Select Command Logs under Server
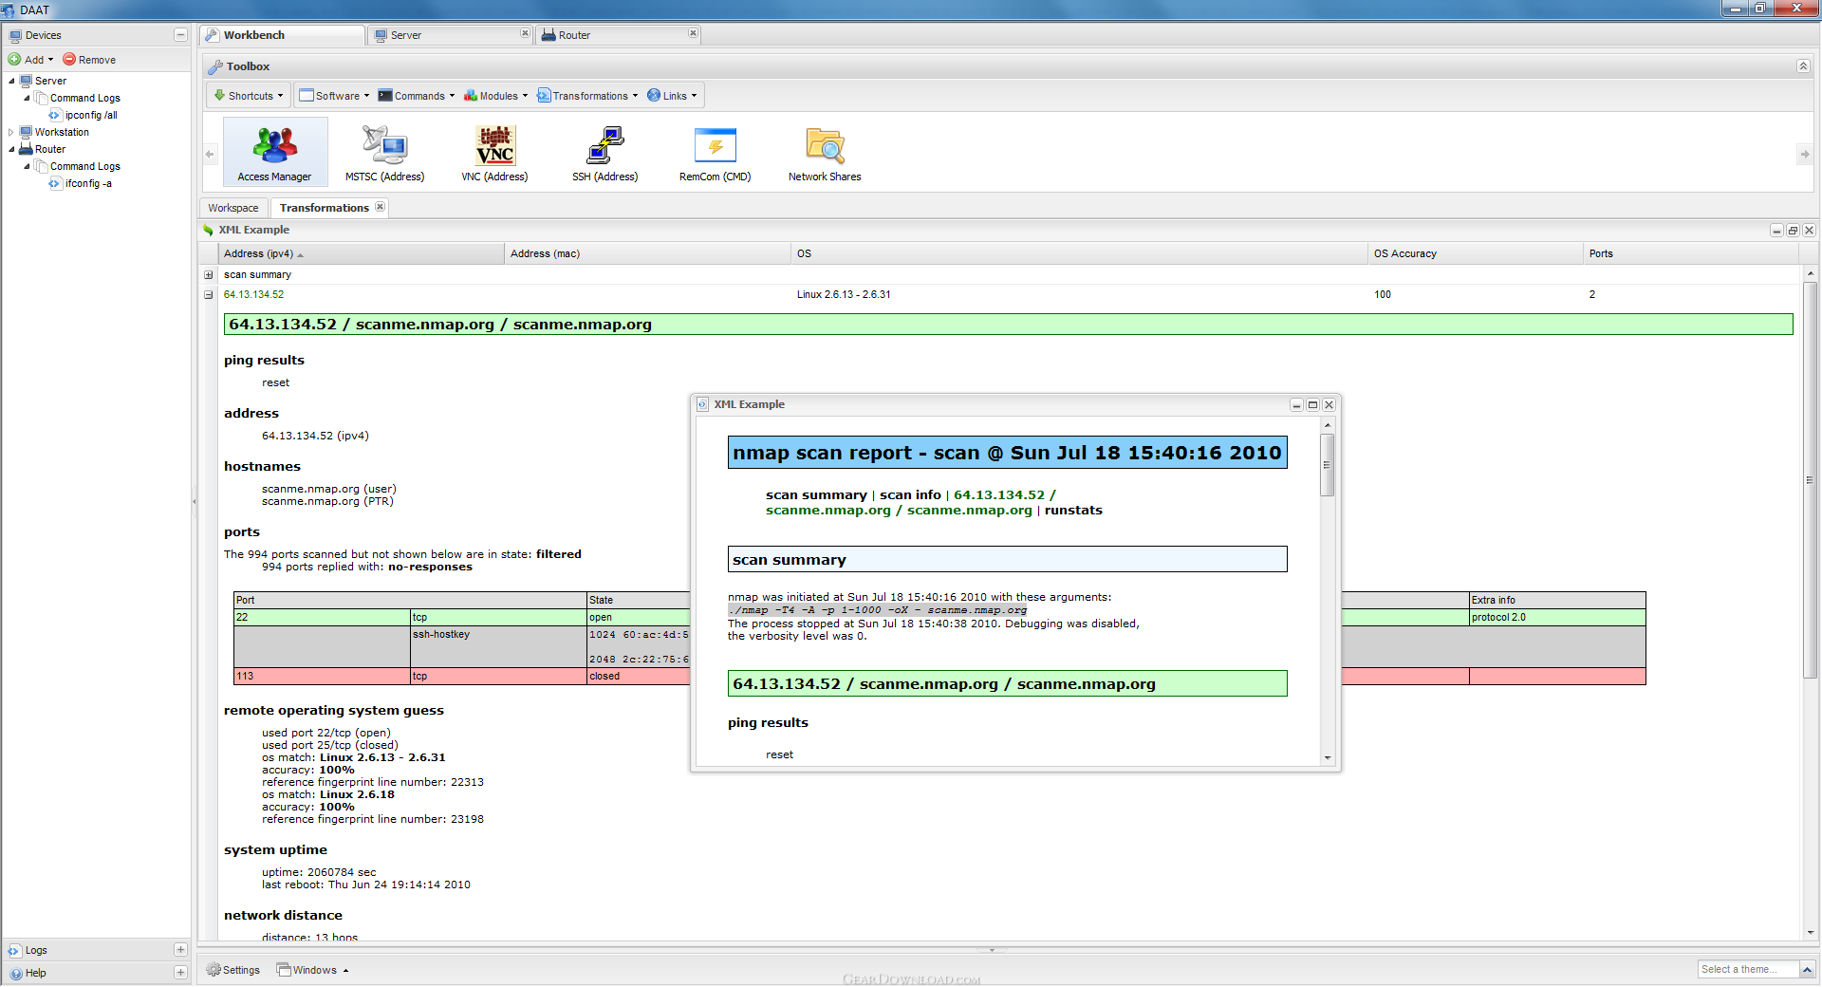Screen dimensions: 1822x987 [84, 98]
